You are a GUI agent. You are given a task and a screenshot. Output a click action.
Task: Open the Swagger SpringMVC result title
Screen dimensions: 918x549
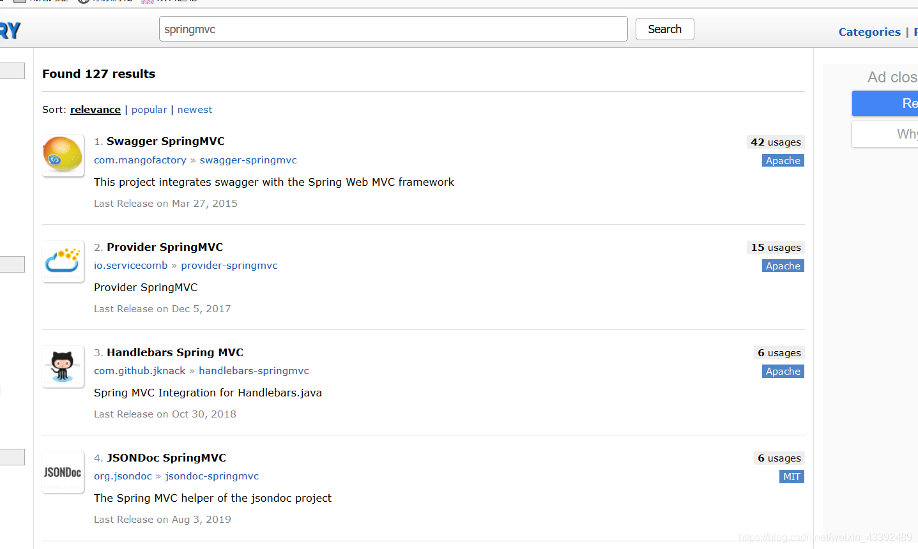(x=165, y=141)
